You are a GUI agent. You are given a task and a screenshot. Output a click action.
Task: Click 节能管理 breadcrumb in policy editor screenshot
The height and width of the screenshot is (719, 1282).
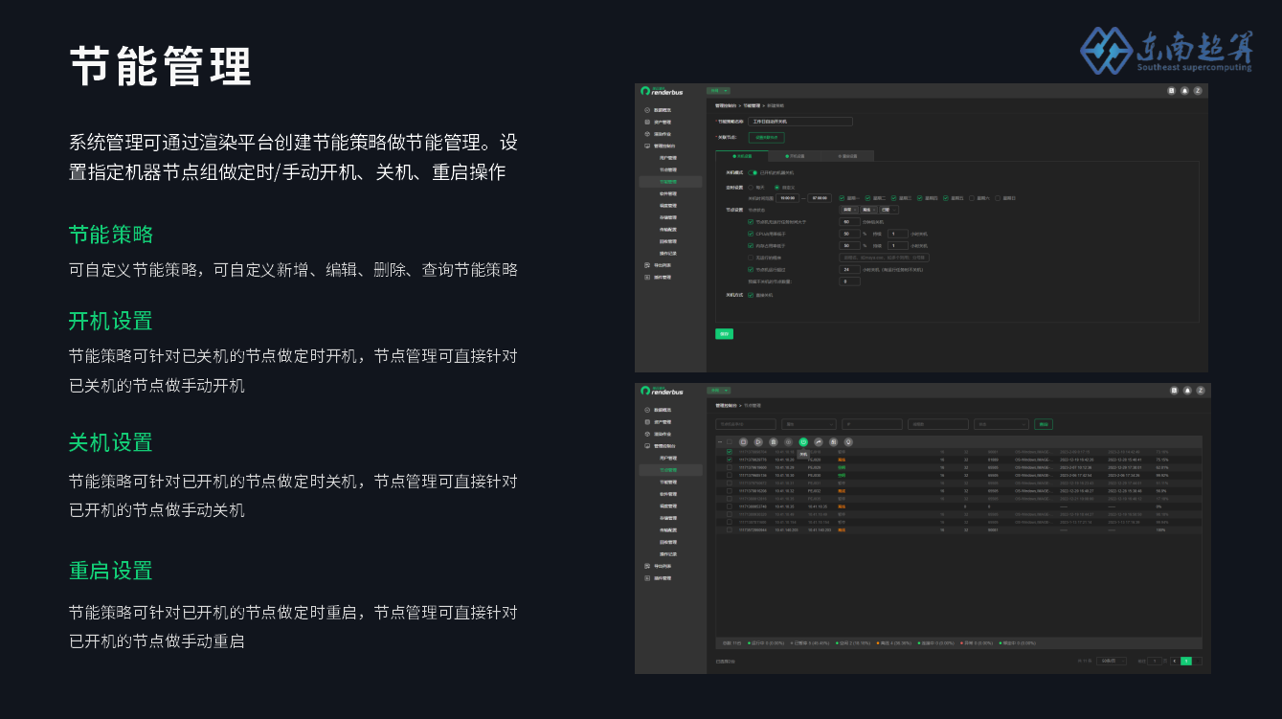point(752,105)
